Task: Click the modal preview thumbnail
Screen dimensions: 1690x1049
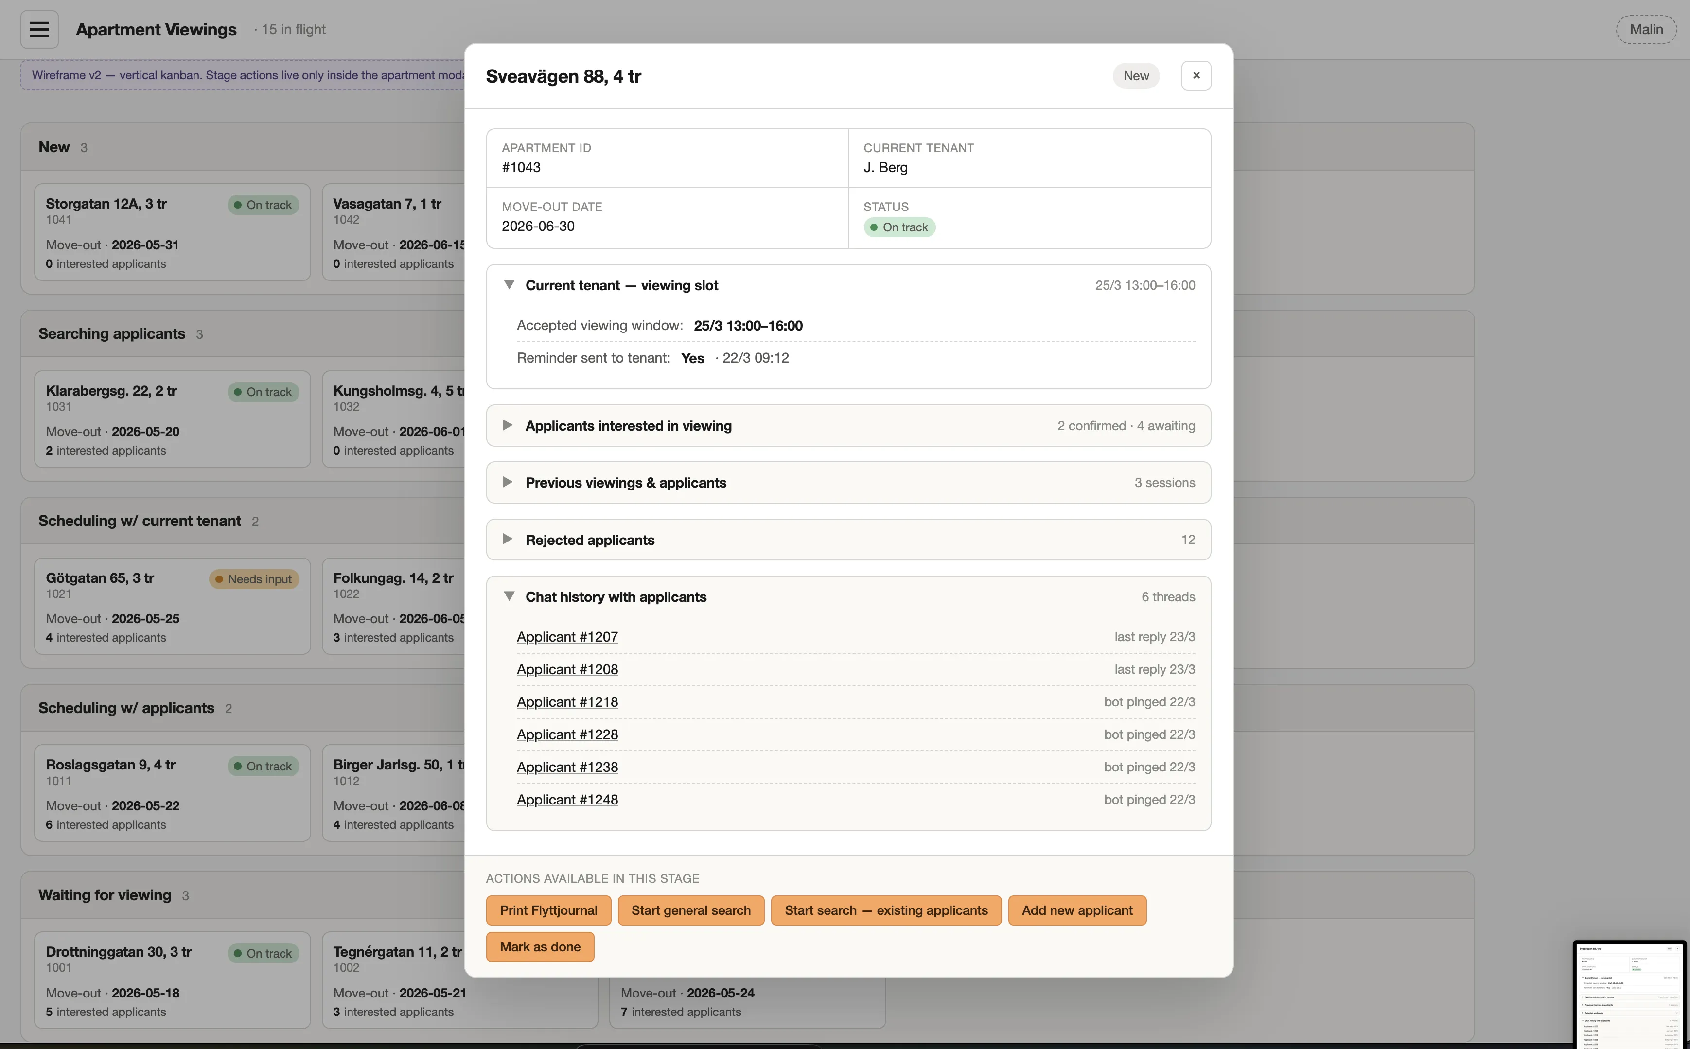Action: point(1629,994)
